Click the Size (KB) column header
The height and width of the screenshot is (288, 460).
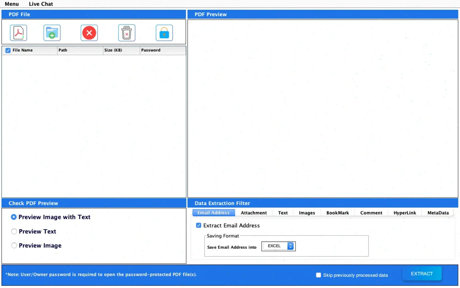[122, 50]
